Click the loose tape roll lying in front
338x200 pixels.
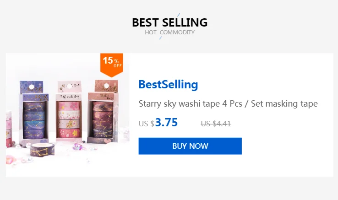[42, 149]
